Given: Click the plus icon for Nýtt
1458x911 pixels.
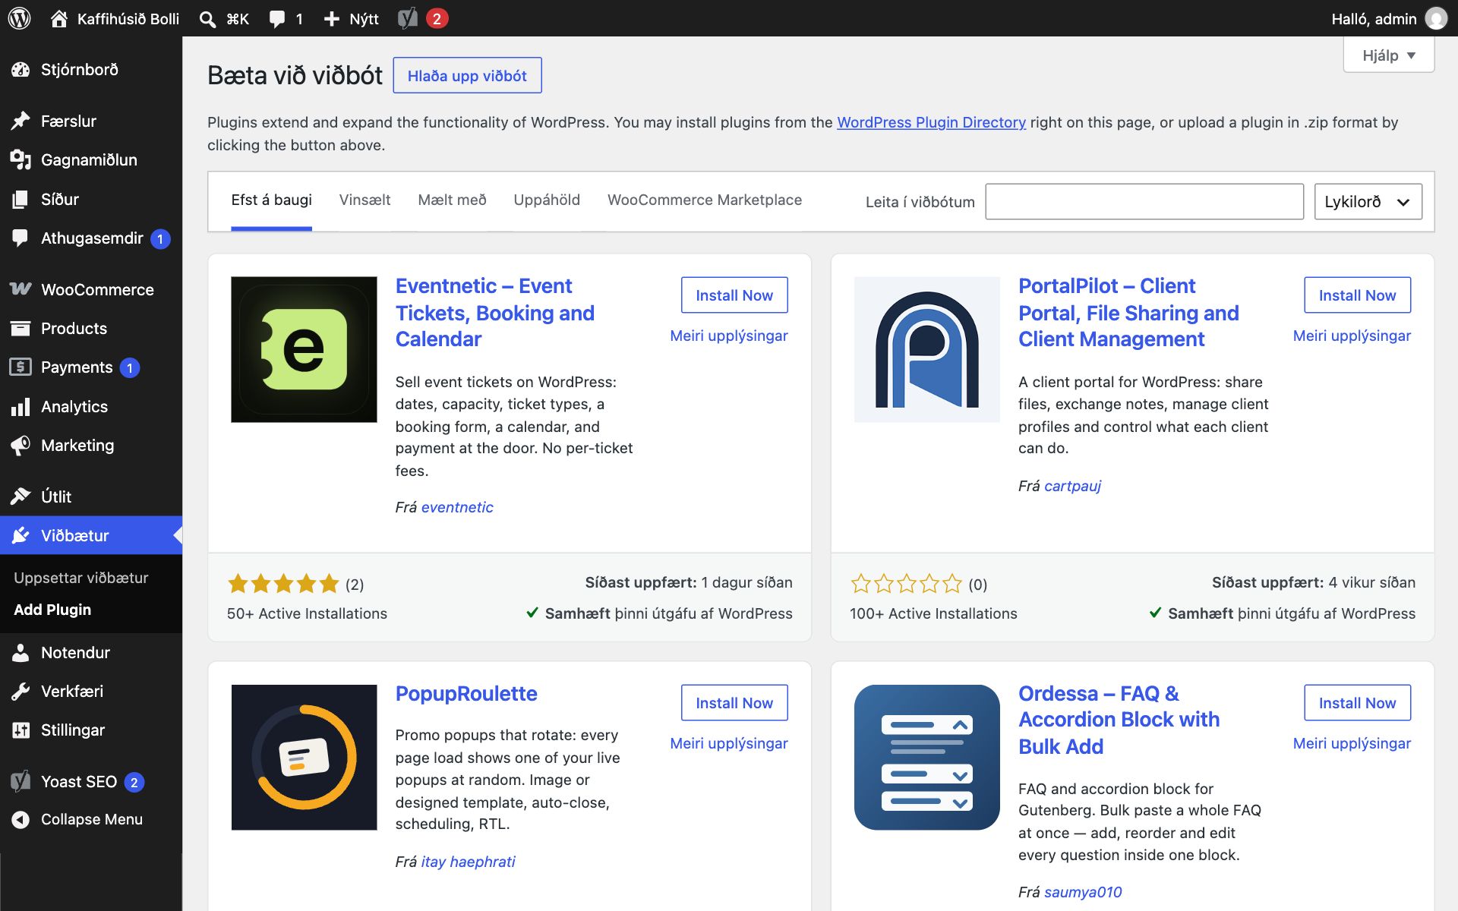Looking at the screenshot, I should (x=332, y=19).
